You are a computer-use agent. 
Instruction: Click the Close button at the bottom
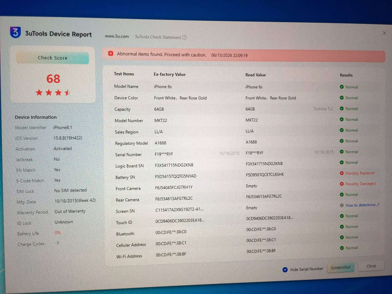coord(371,266)
